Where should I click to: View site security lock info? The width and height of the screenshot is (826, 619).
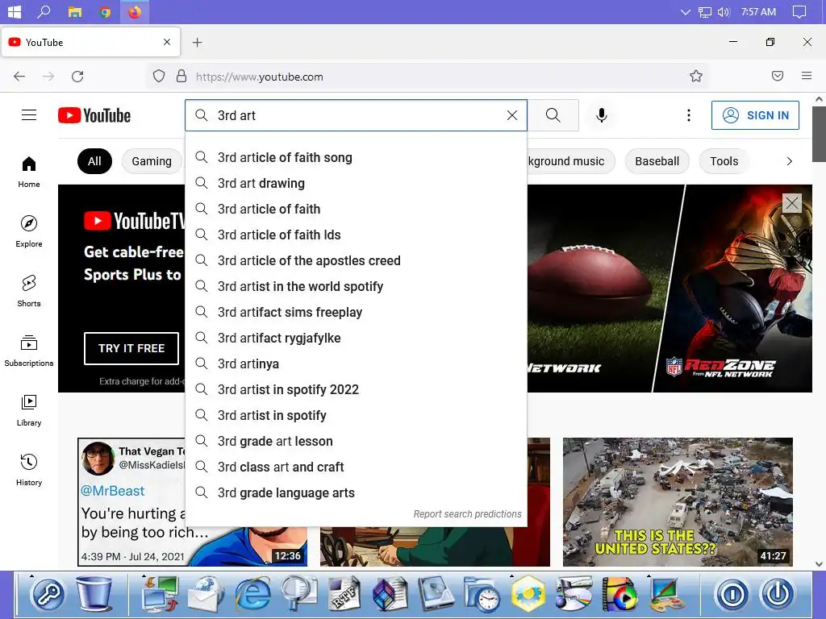click(x=181, y=77)
